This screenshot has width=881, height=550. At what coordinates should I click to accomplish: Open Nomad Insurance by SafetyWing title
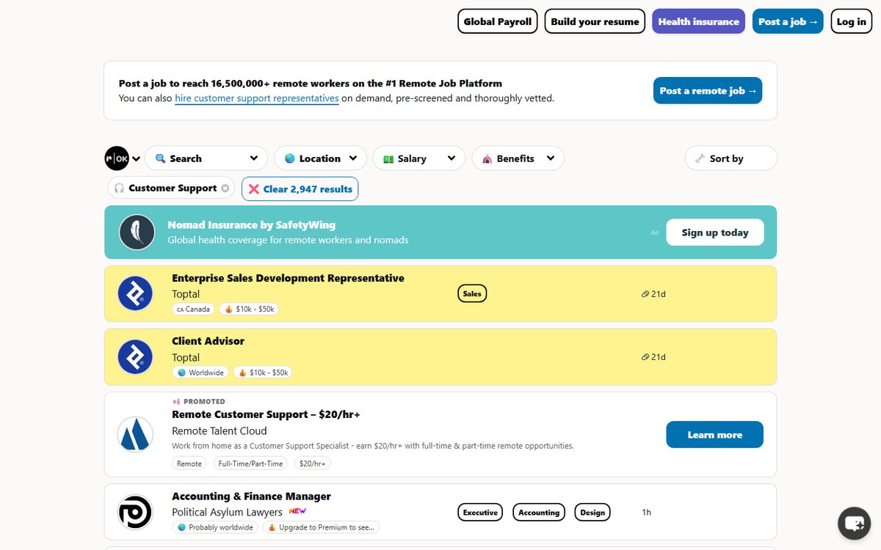coord(251,225)
